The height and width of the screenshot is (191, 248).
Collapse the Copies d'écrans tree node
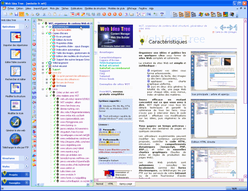(43, 33)
